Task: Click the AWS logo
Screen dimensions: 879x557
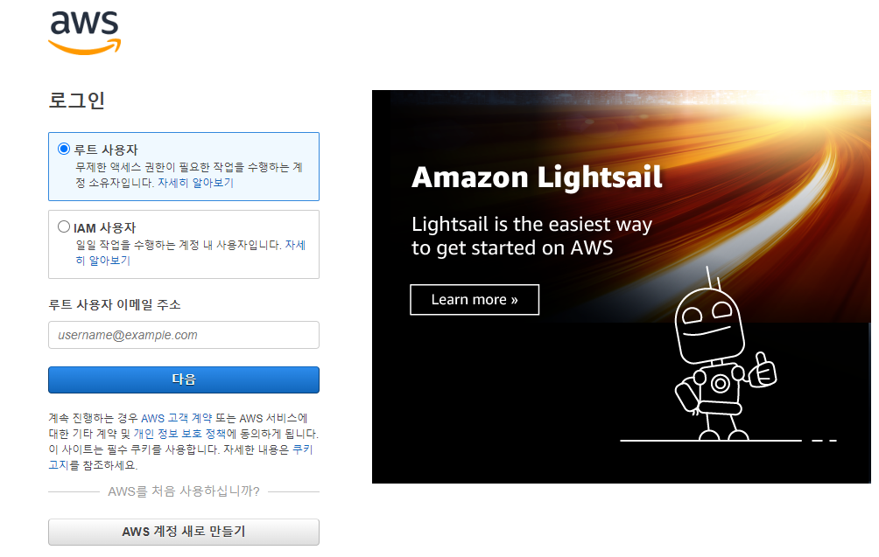Action: tap(85, 33)
